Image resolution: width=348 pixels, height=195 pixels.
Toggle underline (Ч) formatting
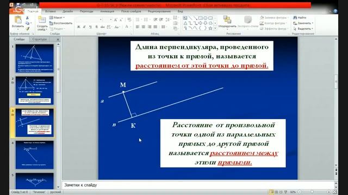point(90,27)
